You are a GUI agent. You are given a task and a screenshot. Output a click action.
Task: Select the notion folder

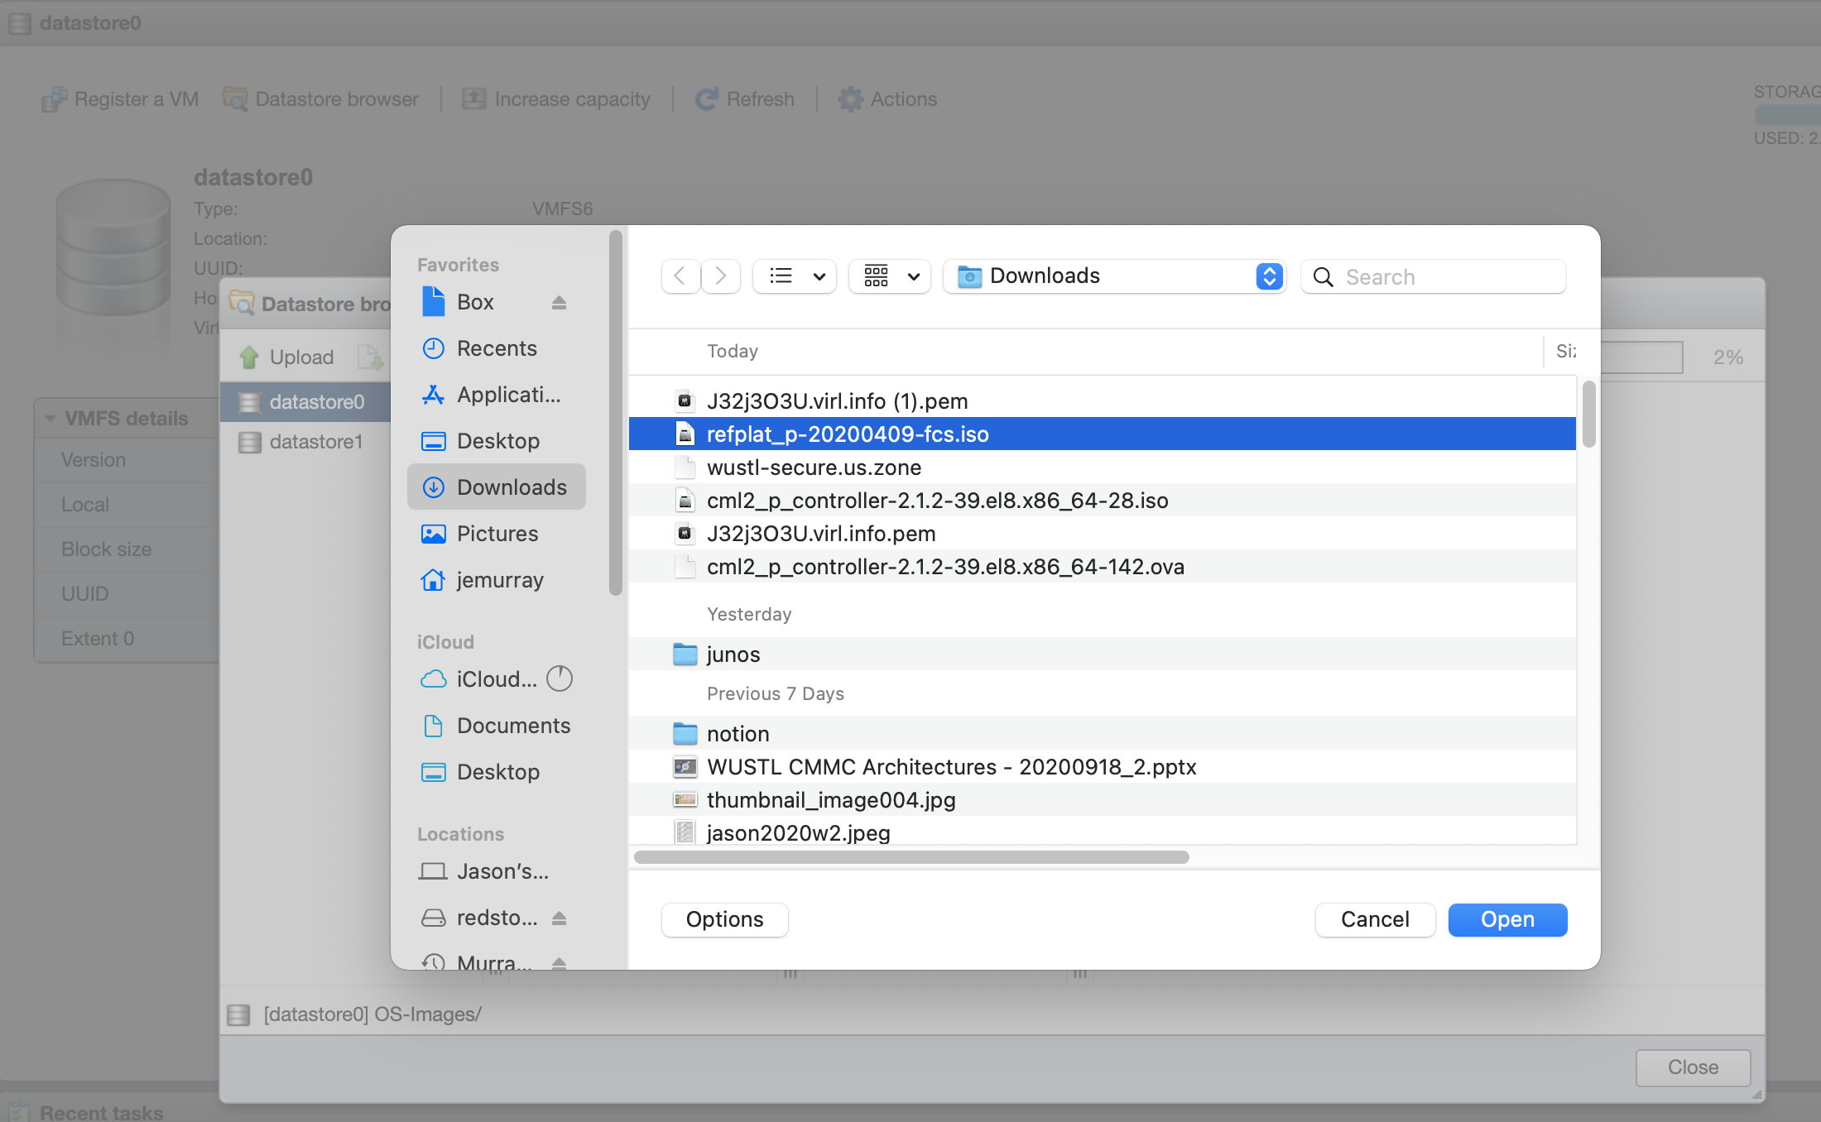1103,734
